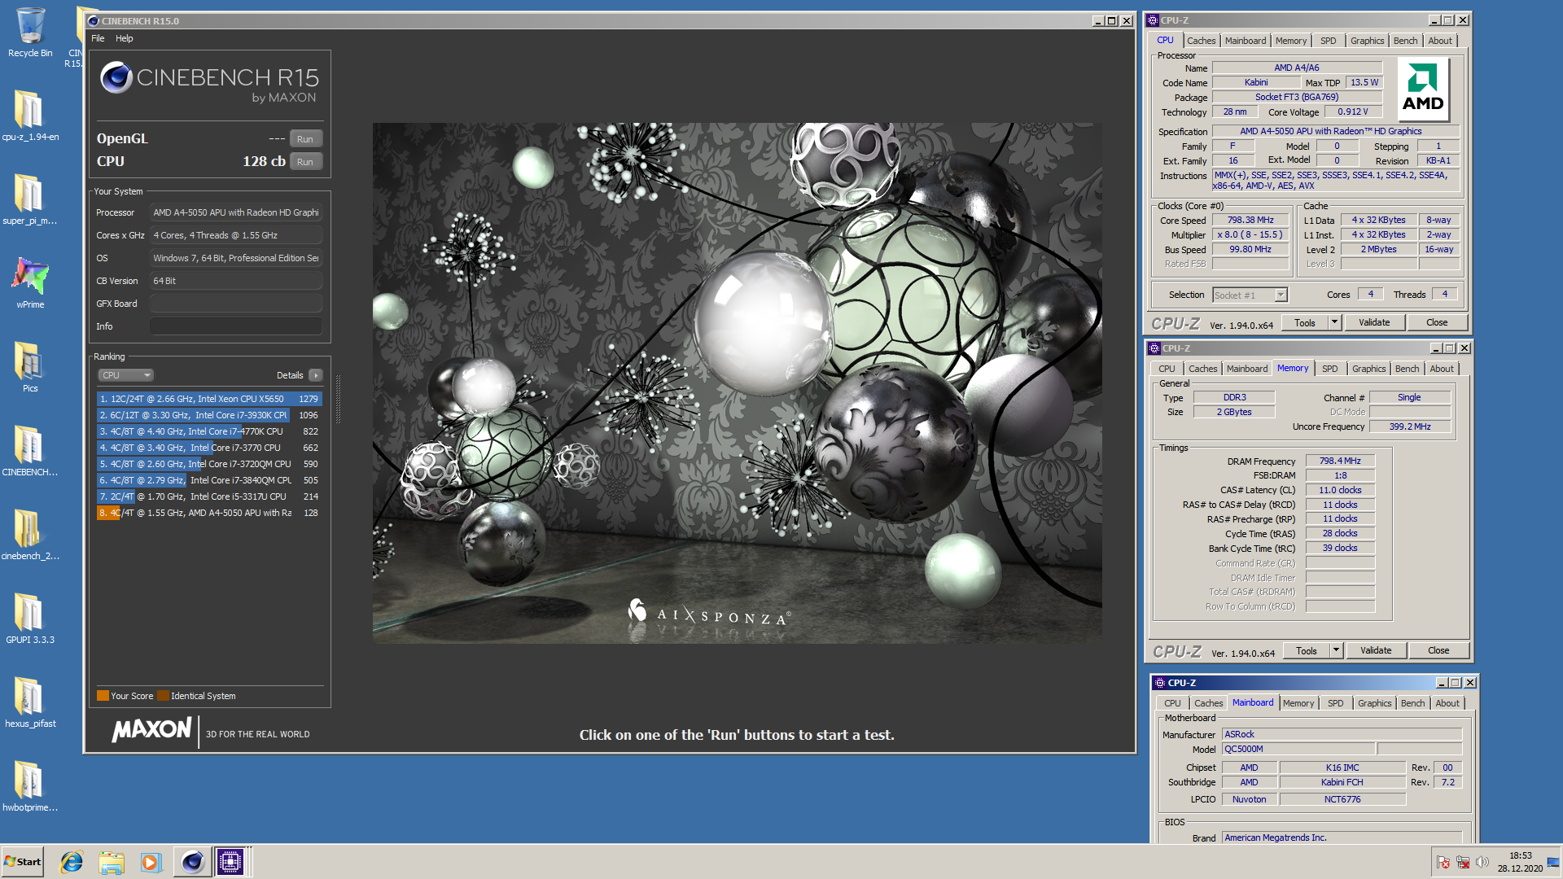The width and height of the screenshot is (1563, 879).
Task: Click the volume speaker tray icon
Action: click(x=1482, y=862)
